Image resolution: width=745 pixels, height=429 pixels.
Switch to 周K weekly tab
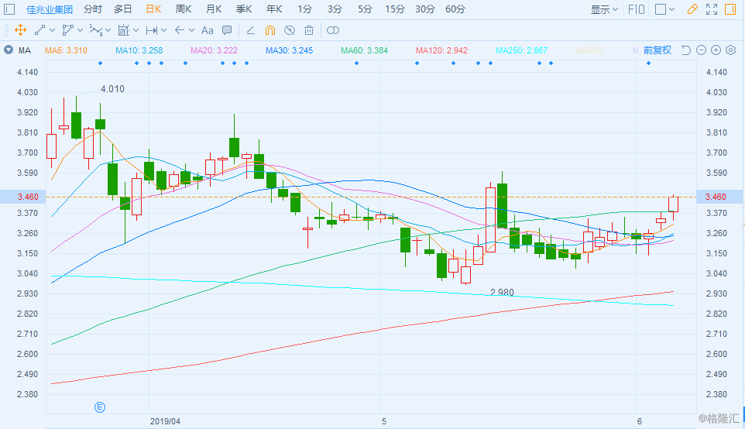coord(184,9)
